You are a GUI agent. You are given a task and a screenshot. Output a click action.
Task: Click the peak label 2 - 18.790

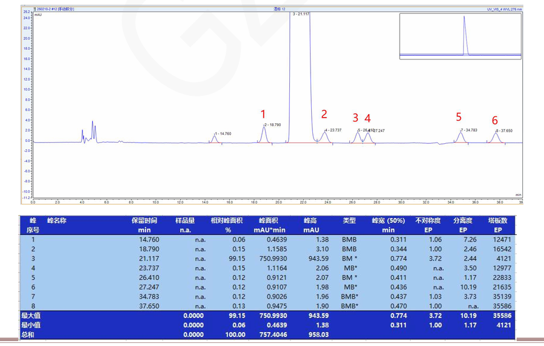273,124
